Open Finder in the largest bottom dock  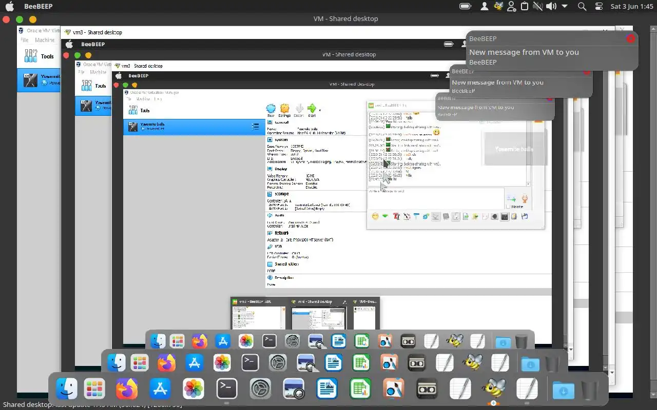click(67, 389)
